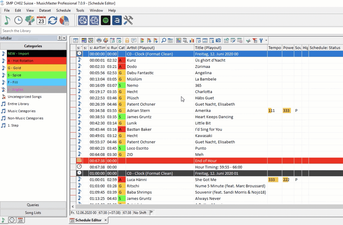
Task: Click the flag with up arrow icon
Action: click(149, 40)
